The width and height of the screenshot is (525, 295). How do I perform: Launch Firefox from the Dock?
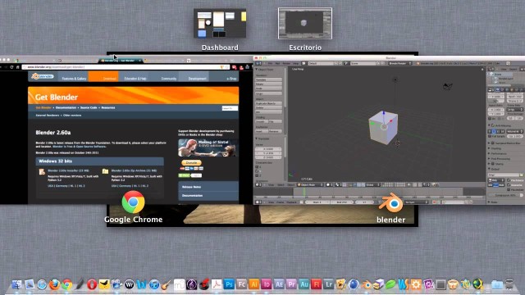(x=54, y=284)
